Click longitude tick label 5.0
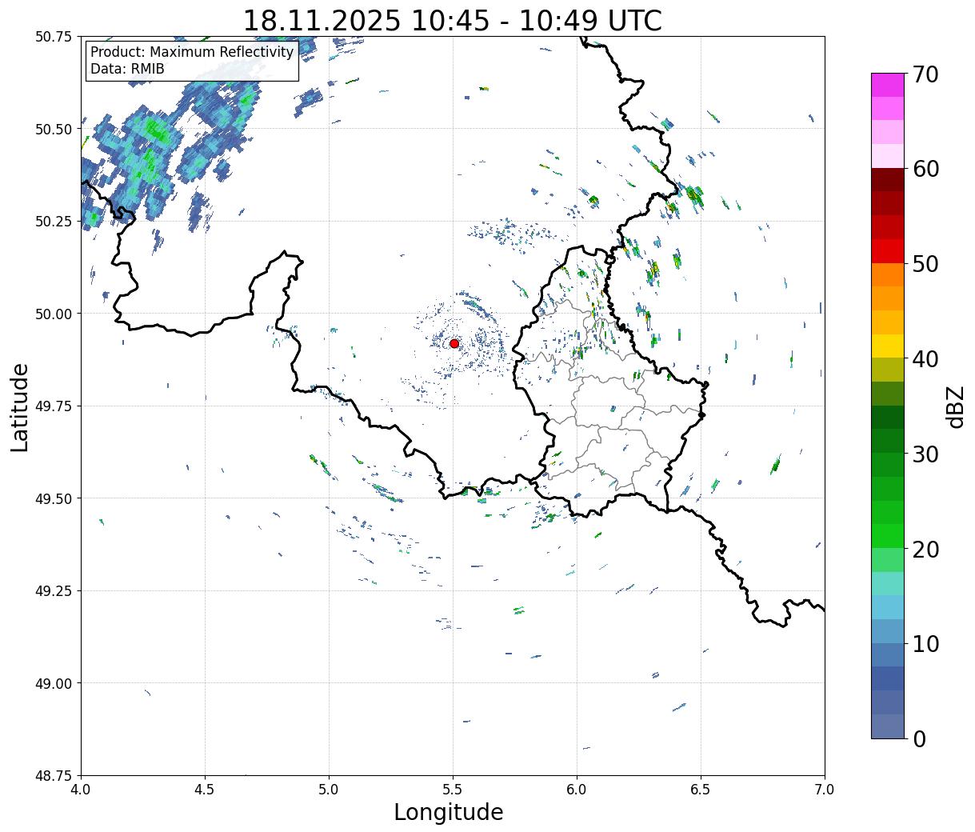 (329, 790)
